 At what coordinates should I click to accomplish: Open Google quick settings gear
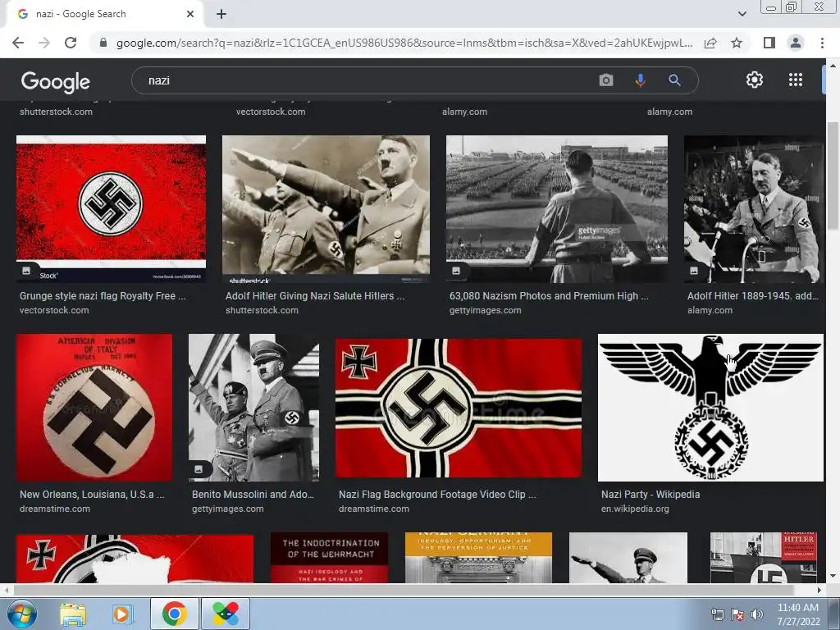tap(755, 80)
